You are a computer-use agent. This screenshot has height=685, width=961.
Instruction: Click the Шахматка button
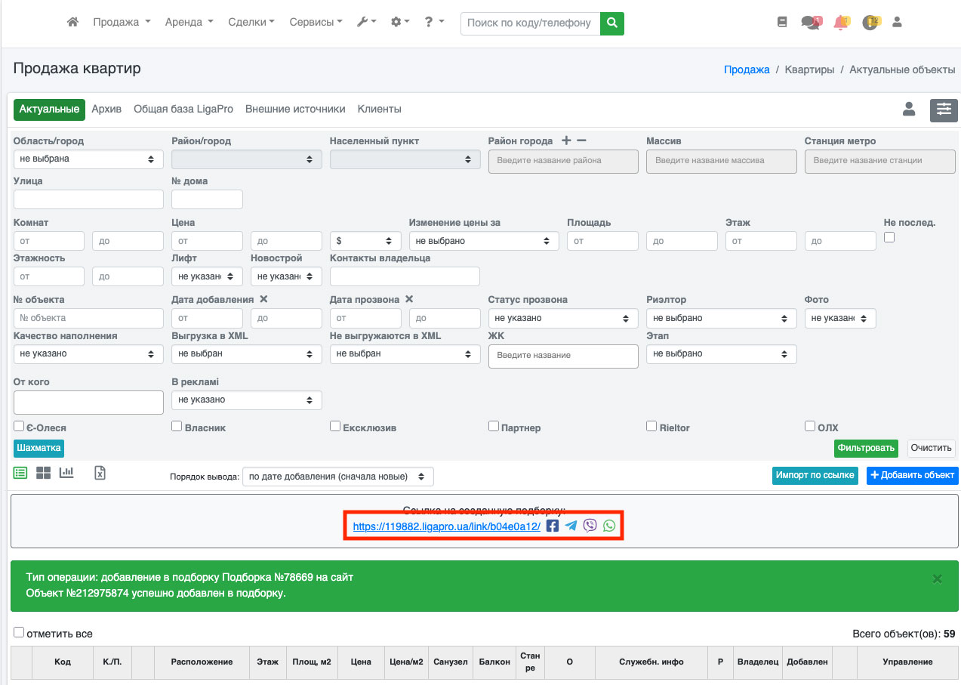[x=39, y=448]
